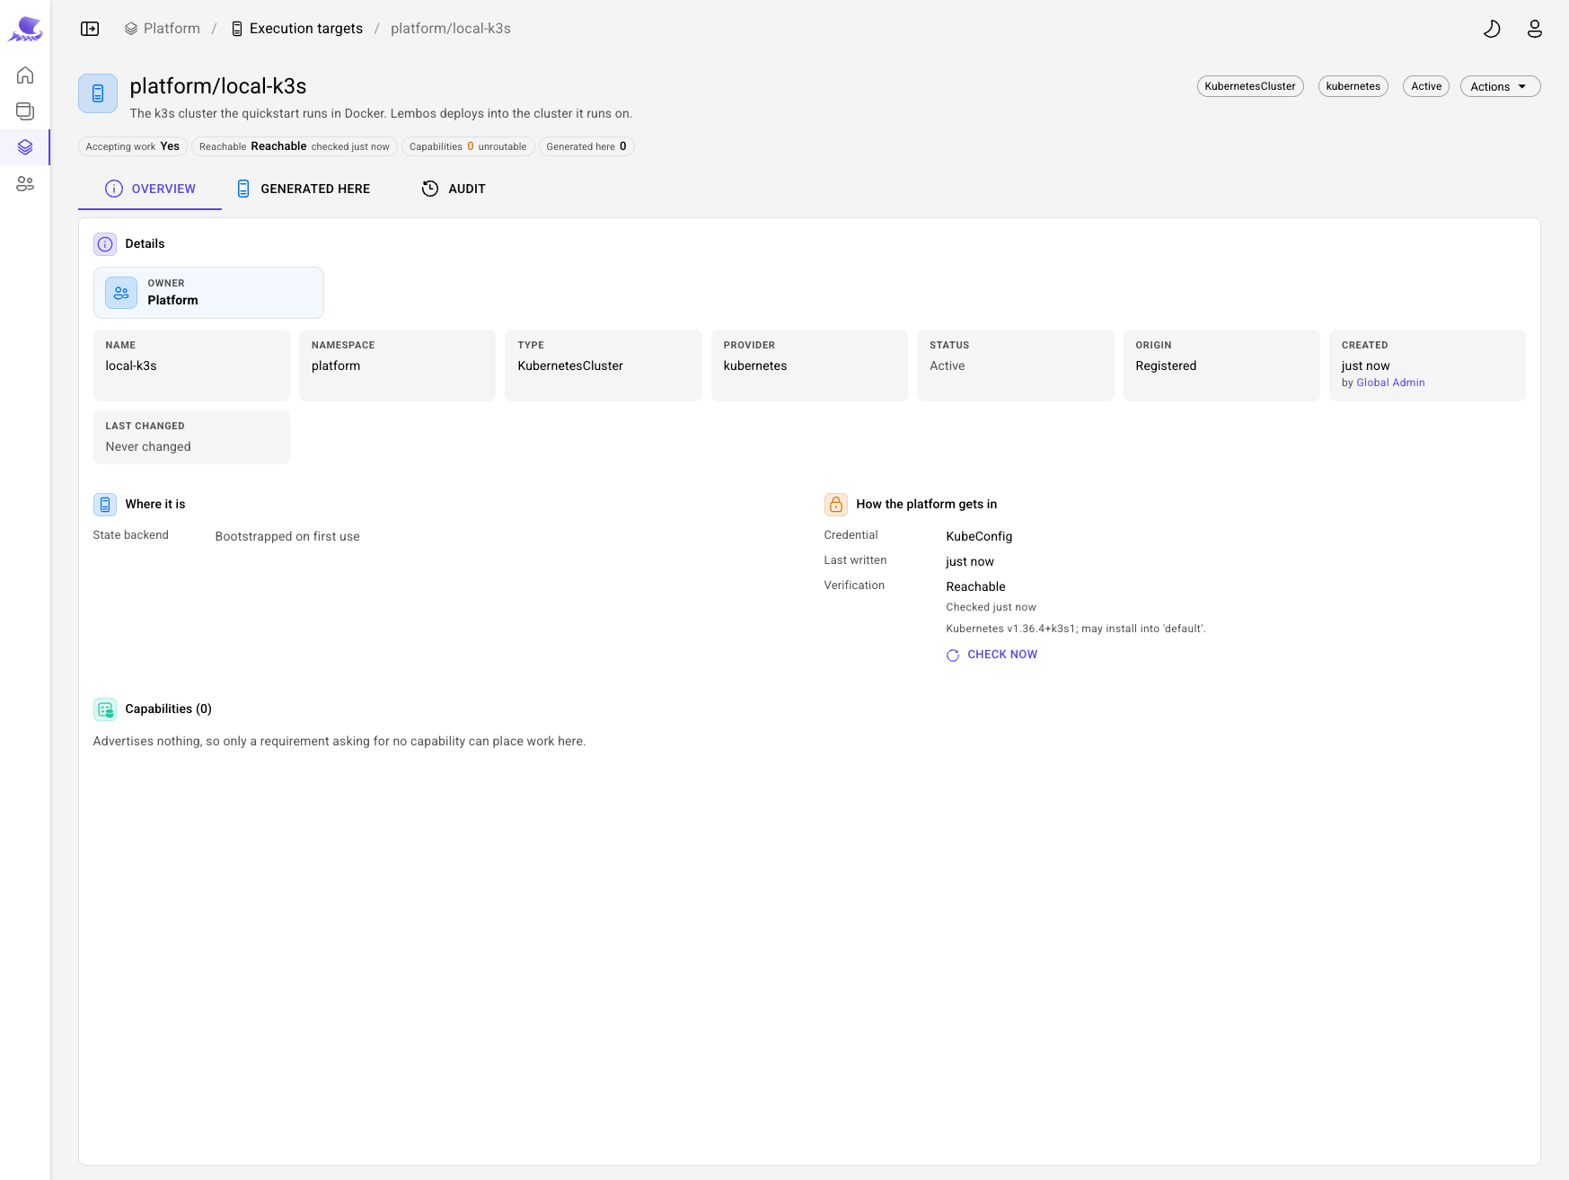The width and height of the screenshot is (1569, 1180).
Task: Click the Active status chip
Action: coord(1426,86)
